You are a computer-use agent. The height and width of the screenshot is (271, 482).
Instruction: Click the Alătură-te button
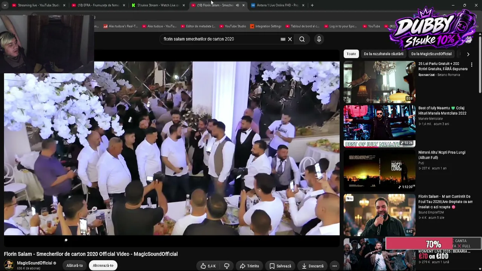[75, 266]
